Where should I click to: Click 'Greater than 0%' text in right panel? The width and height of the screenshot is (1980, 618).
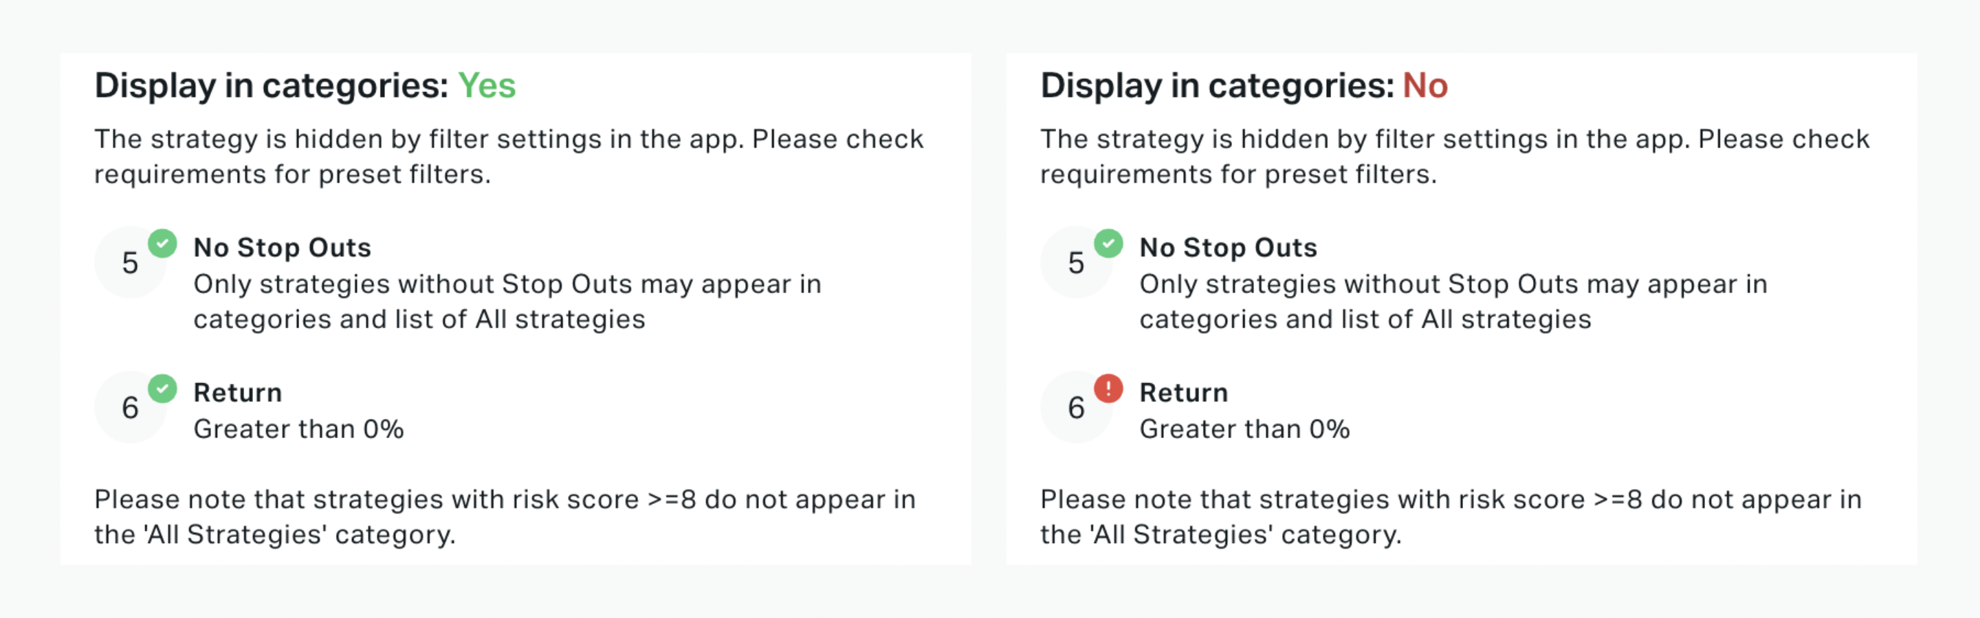tap(1244, 428)
